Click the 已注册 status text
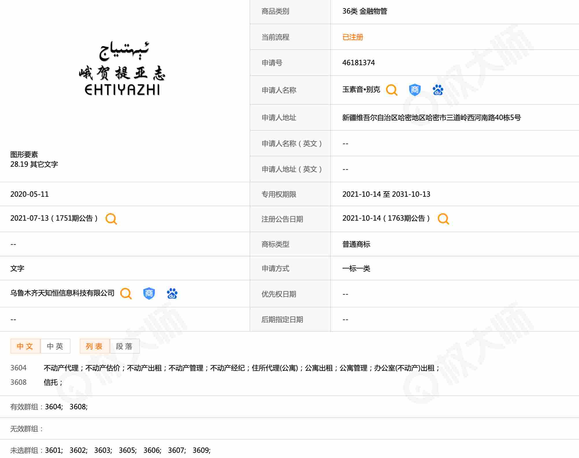The image size is (579, 458). click(352, 37)
